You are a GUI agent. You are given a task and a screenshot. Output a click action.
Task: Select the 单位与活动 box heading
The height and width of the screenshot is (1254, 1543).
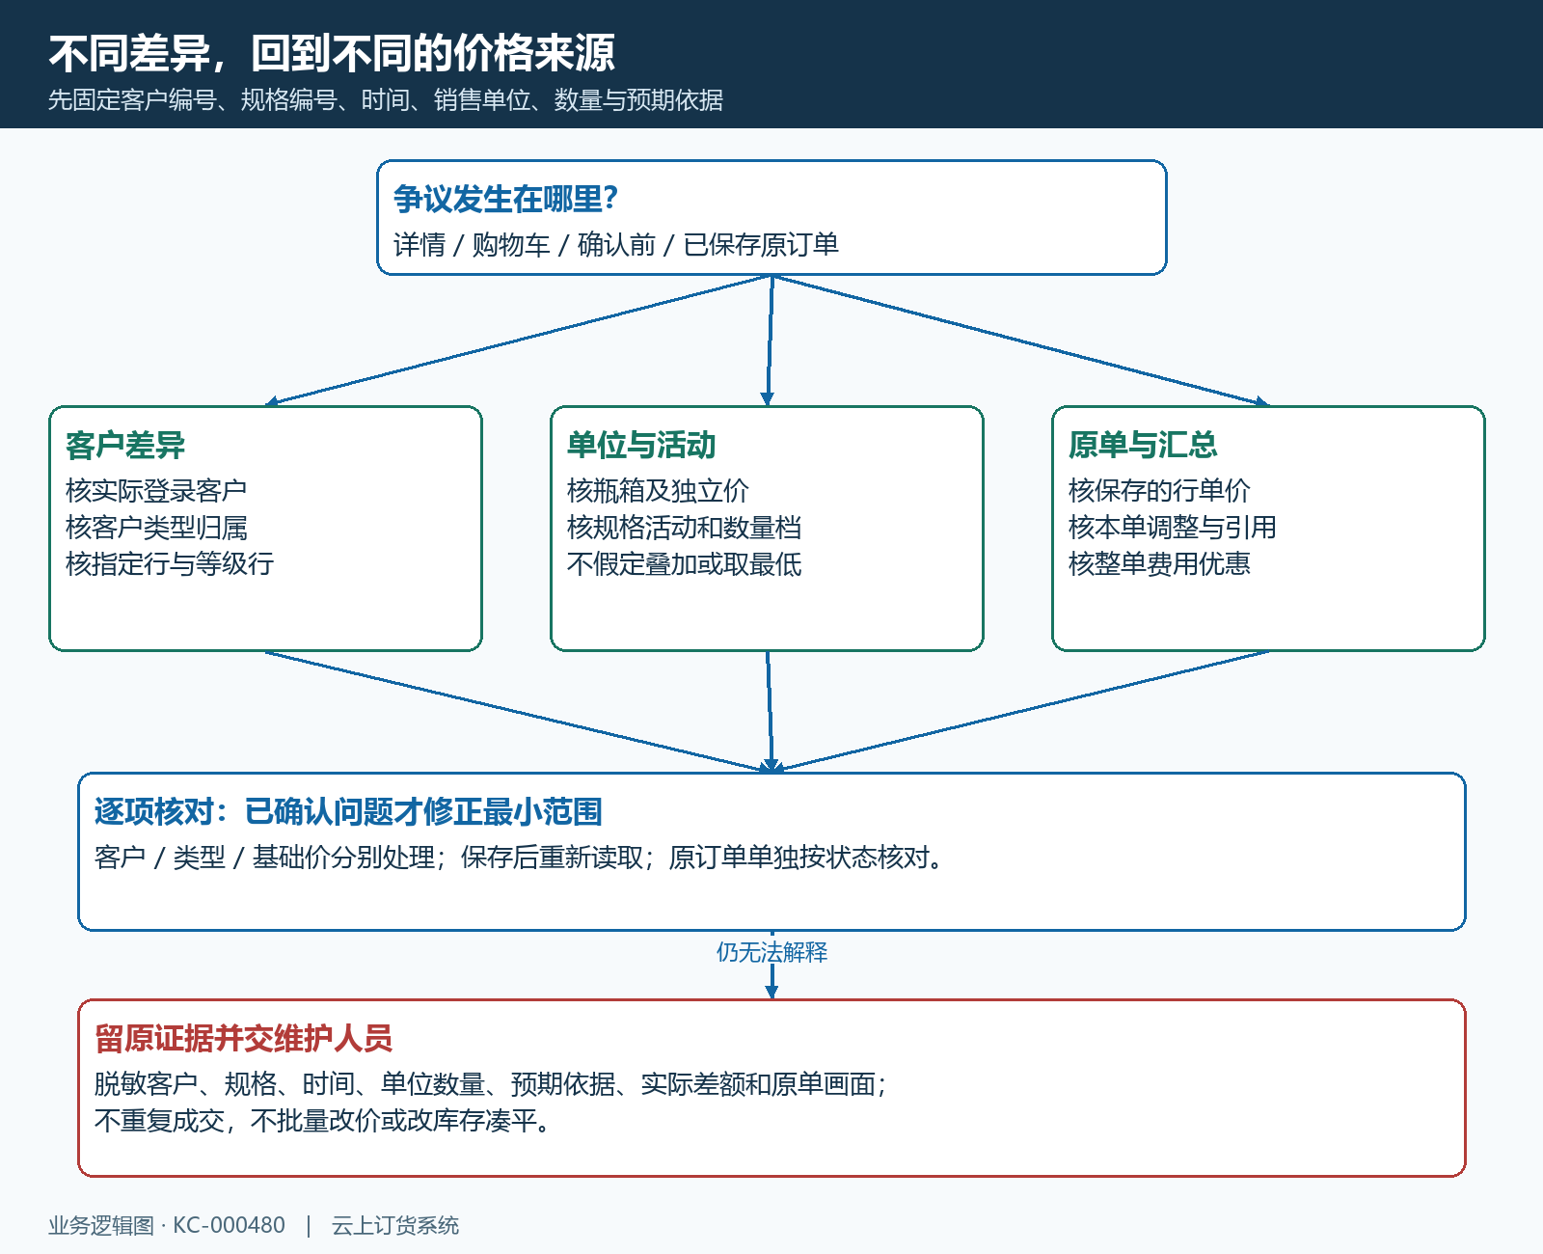click(x=641, y=445)
